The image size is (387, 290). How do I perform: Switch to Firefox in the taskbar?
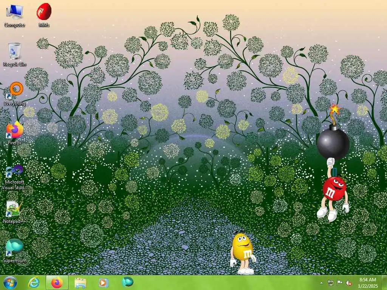click(57, 282)
